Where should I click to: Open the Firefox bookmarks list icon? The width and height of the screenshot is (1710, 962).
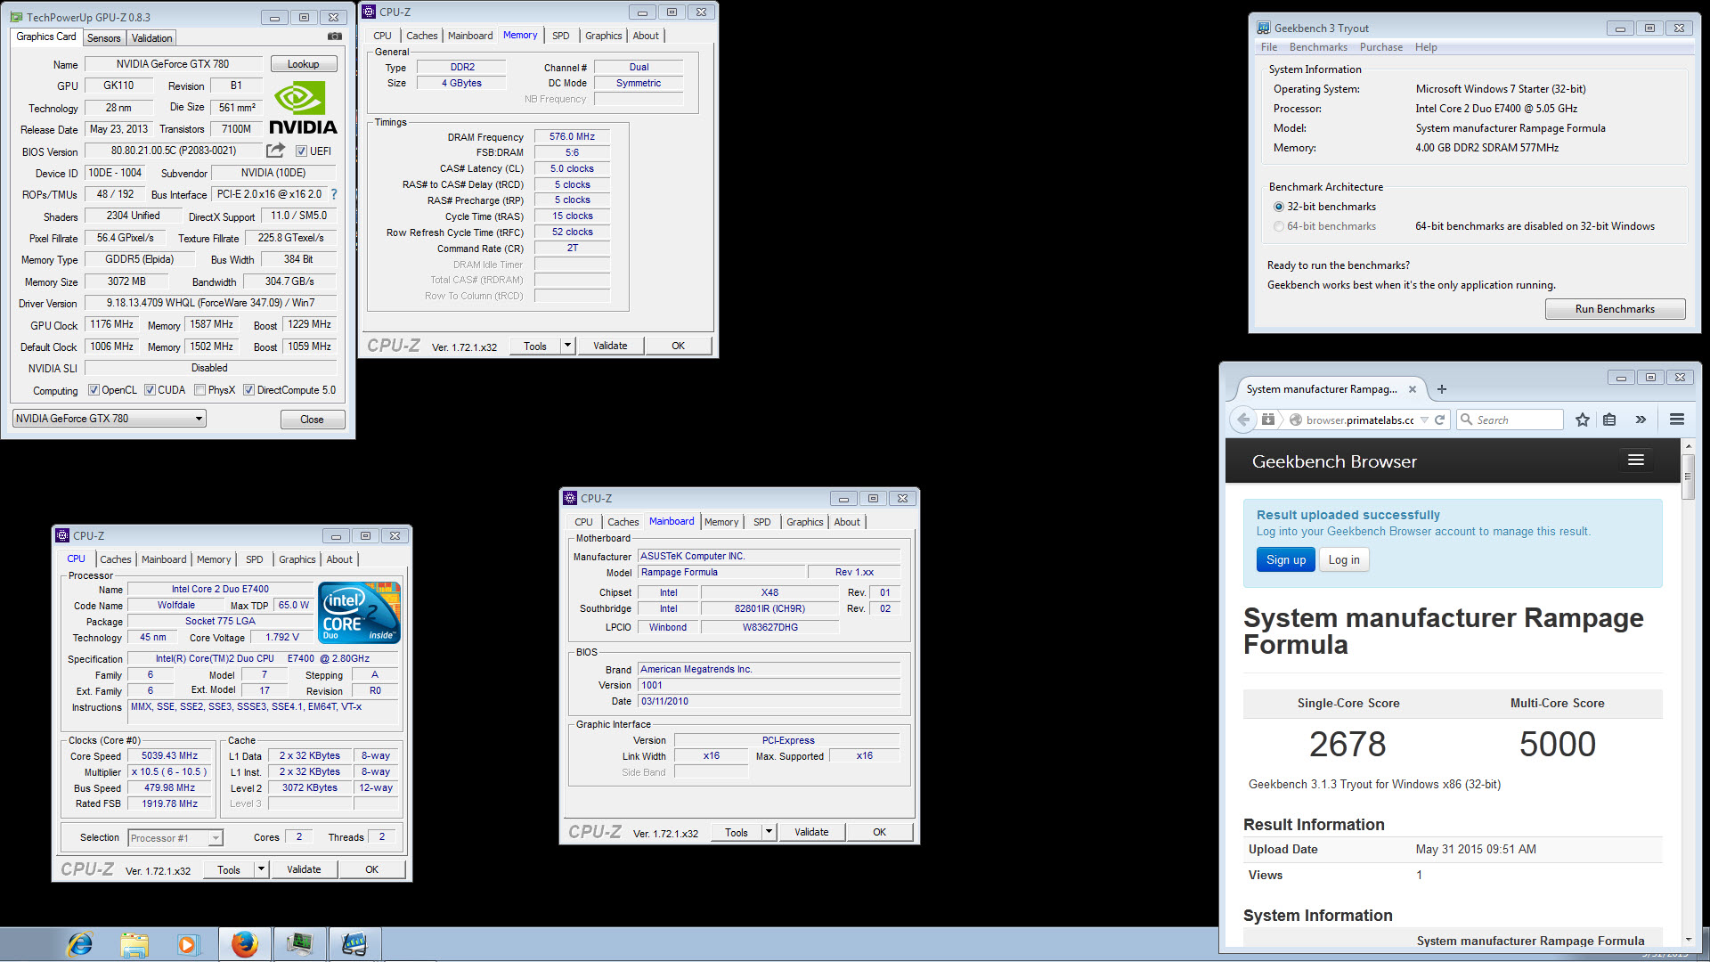point(1609,420)
